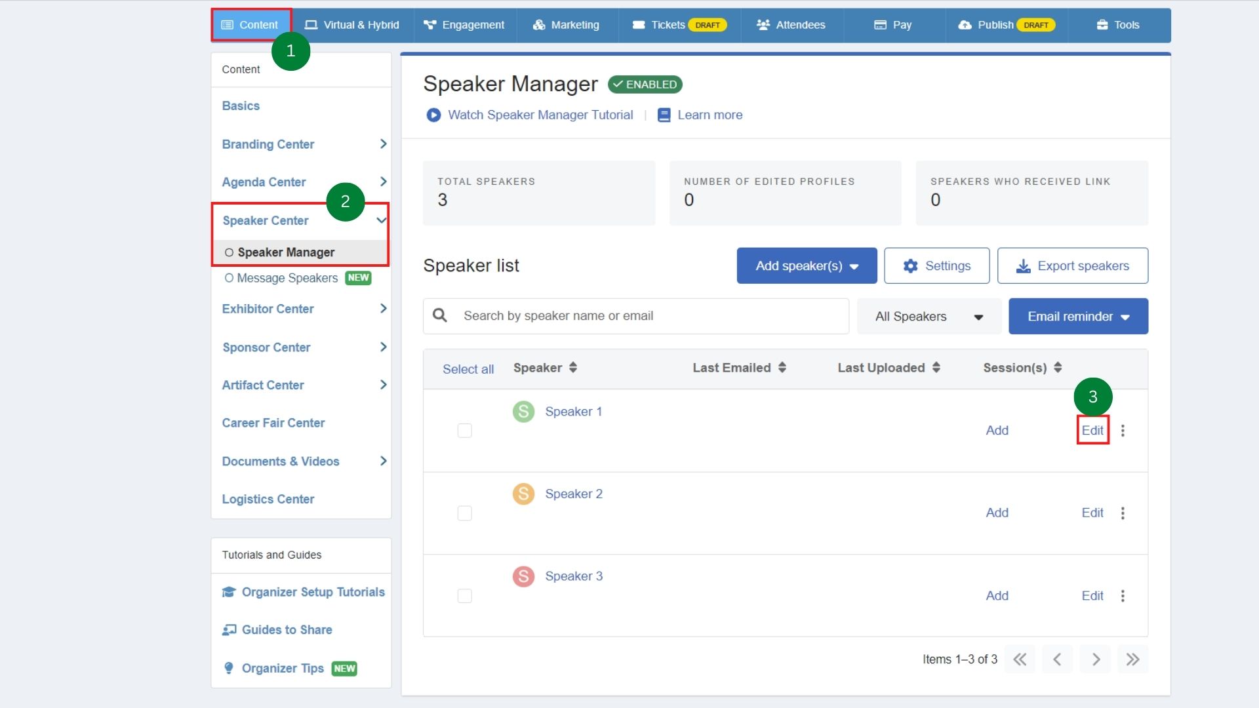Screen dimensions: 1259x708
Task: Click the search magnifier icon
Action: [440, 316]
